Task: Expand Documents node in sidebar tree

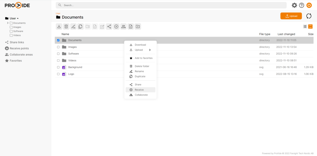Action: [8, 23]
